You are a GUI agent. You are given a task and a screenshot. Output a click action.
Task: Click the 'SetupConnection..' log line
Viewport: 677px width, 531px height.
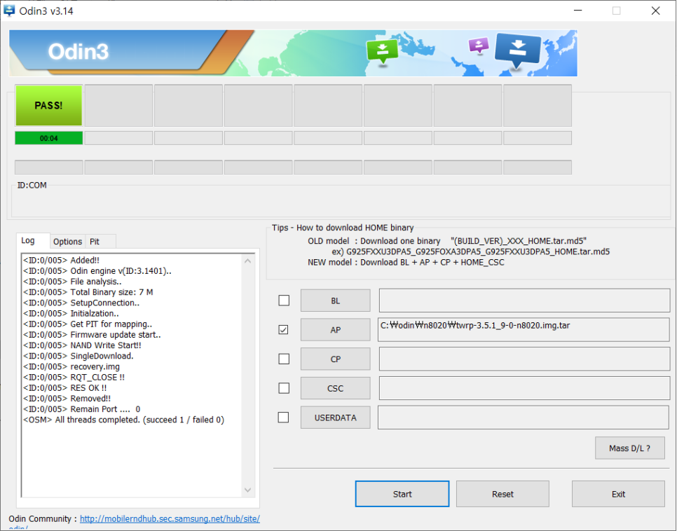(81, 303)
